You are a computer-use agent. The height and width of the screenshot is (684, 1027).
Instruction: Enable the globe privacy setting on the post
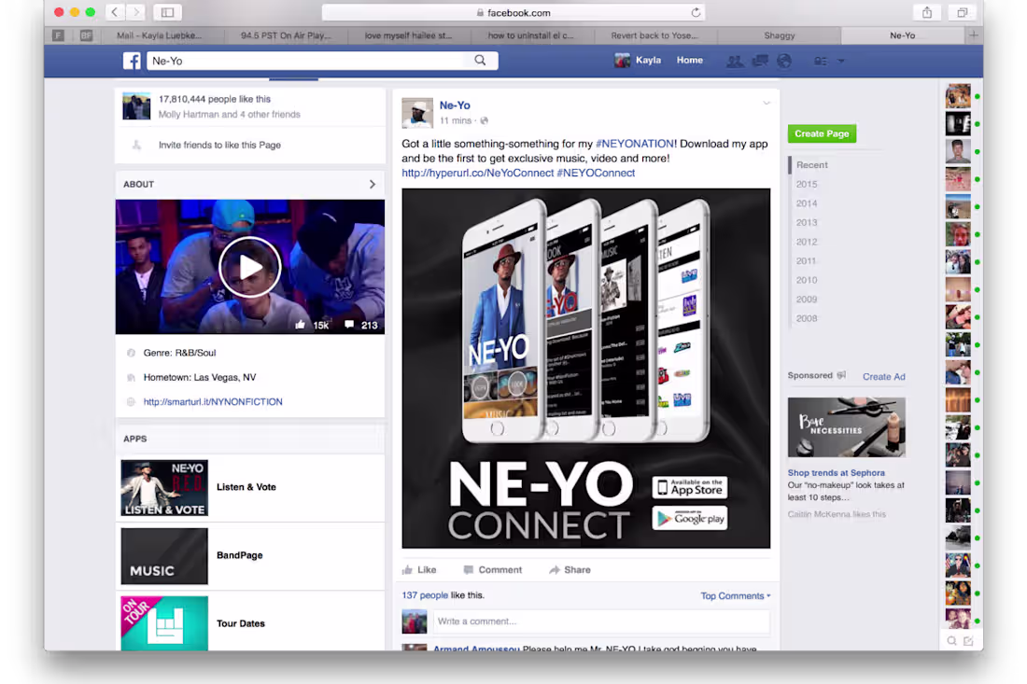[484, 119]
